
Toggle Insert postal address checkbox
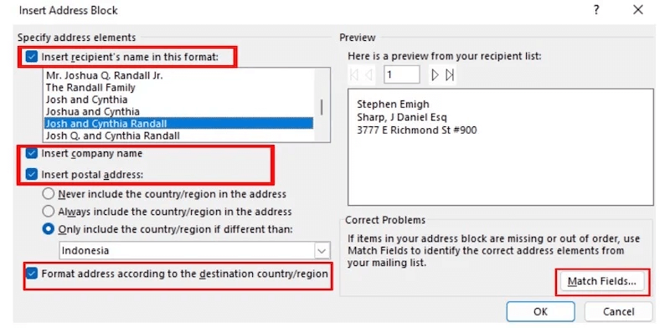point(32,175)
